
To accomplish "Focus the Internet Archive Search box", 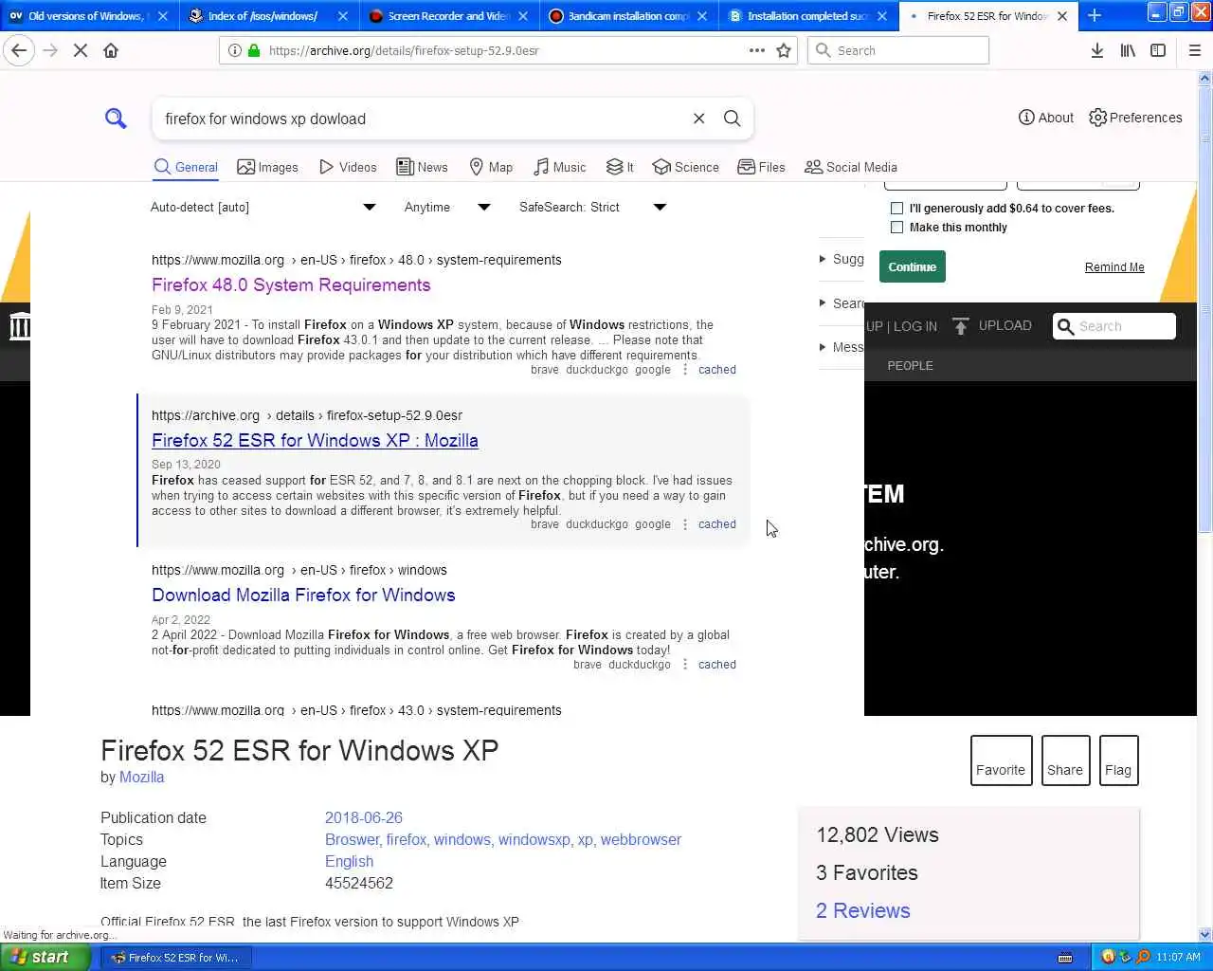I will coord(1114,326).
